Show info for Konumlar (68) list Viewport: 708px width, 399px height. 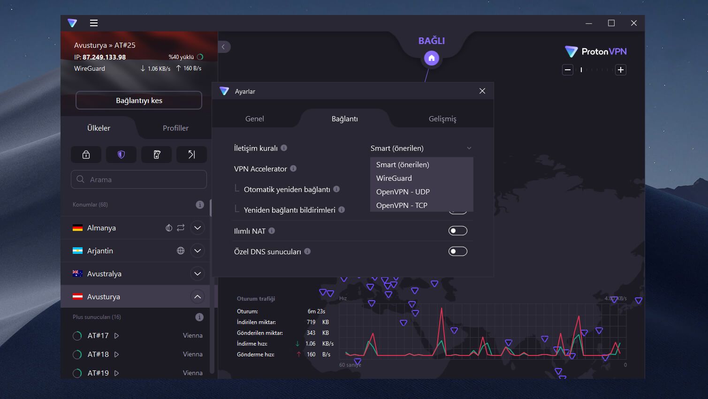(x=199, y=205)
